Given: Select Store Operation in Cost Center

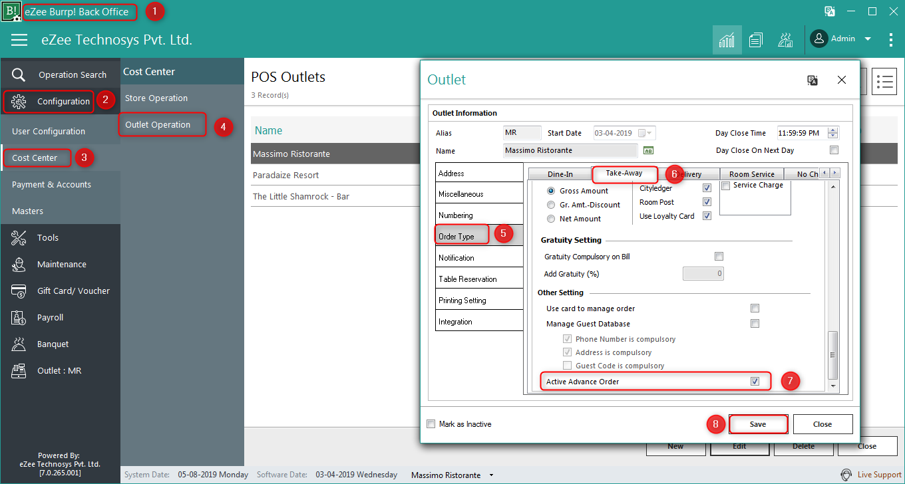Looking at the screenshot, I should pyautogui.click(x=156, y=98).
